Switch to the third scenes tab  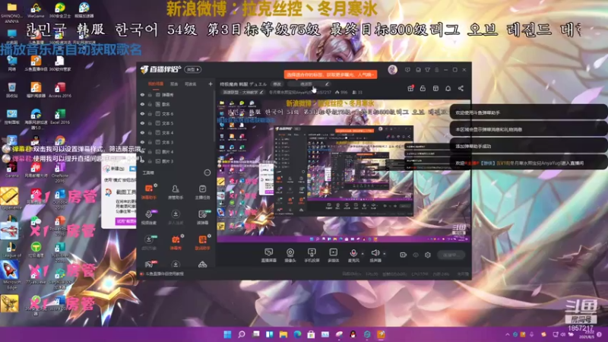pos(190,84)
